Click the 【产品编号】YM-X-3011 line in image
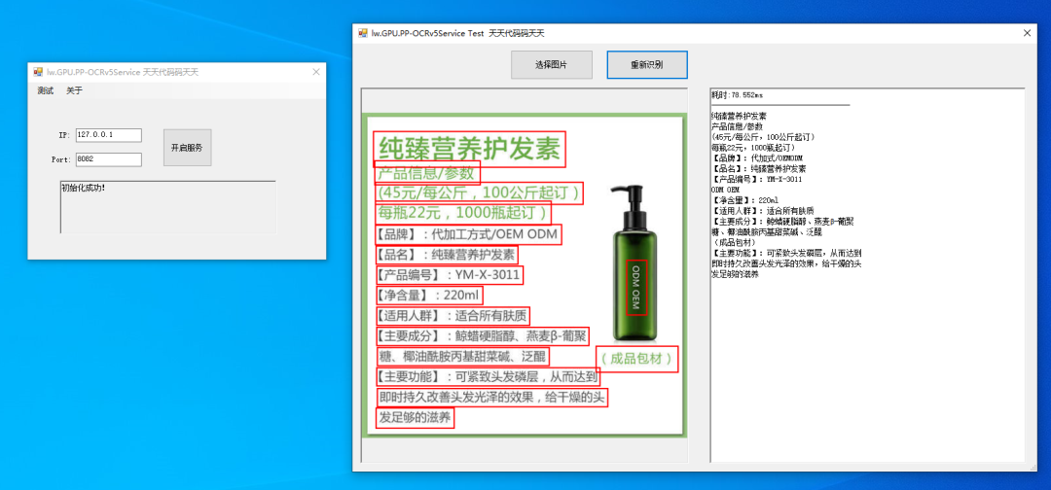The width and height of the screenshot is (1051, 490). (x=449, y=275)
